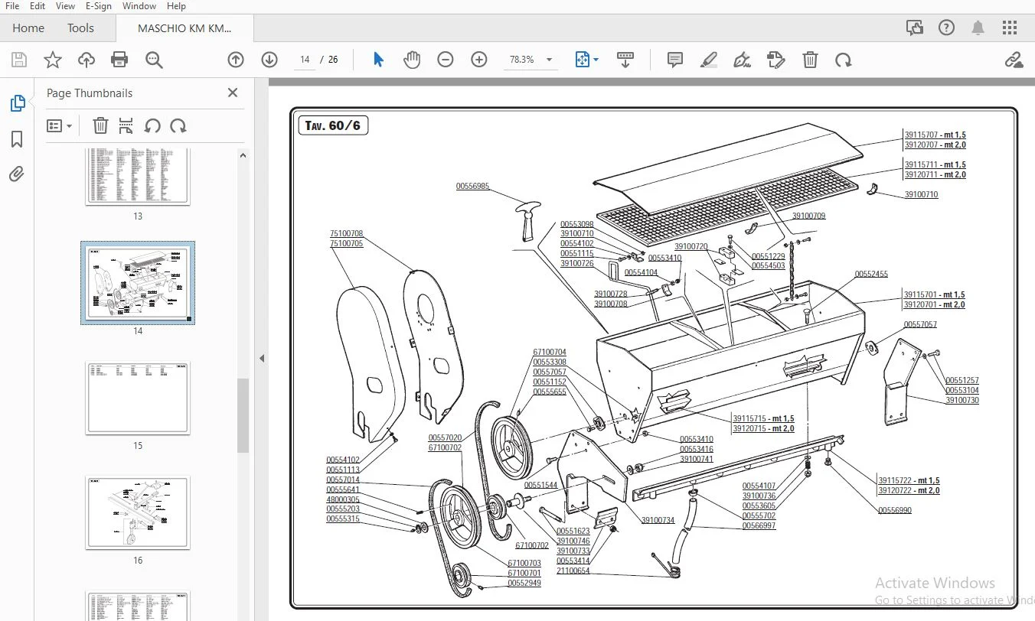Click the insert page break icon in thumbnails panel

click(x=126, y=125)
